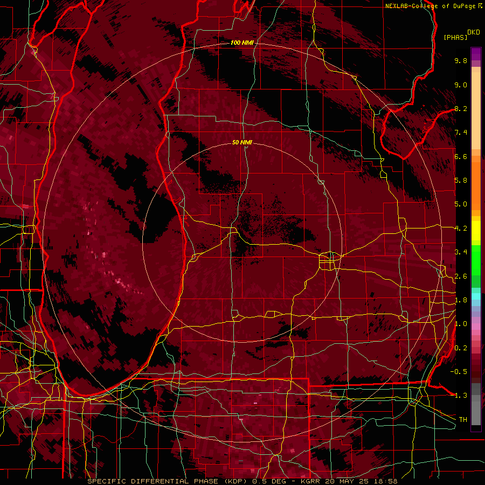
Task: Click the 5.0 legend scale value
Action: point(461,204)
